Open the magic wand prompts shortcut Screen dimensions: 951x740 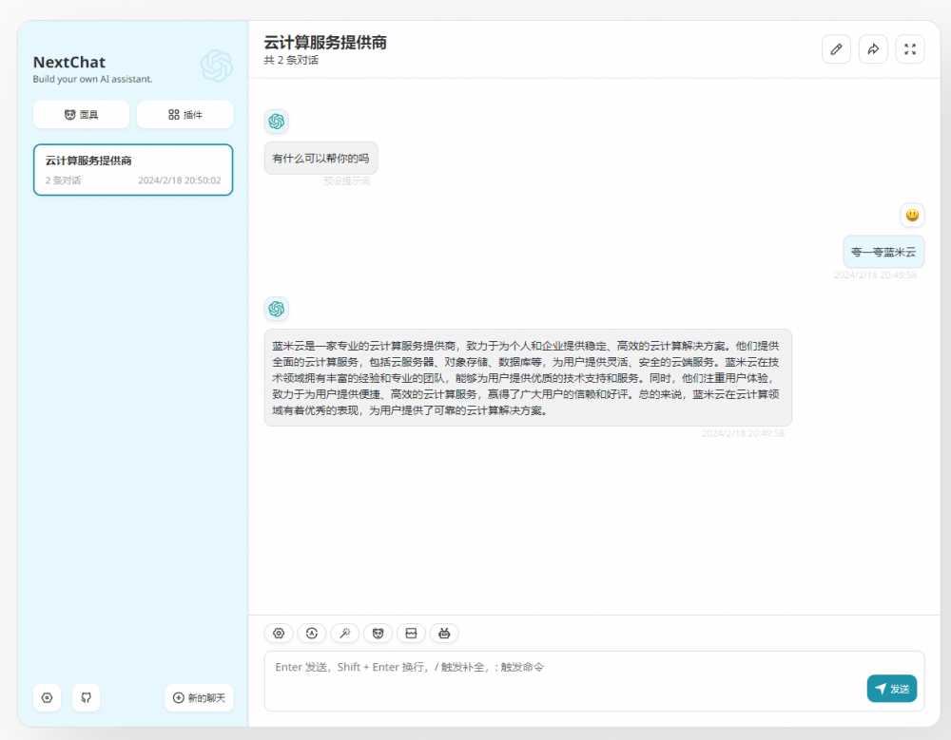click(344, 633)
